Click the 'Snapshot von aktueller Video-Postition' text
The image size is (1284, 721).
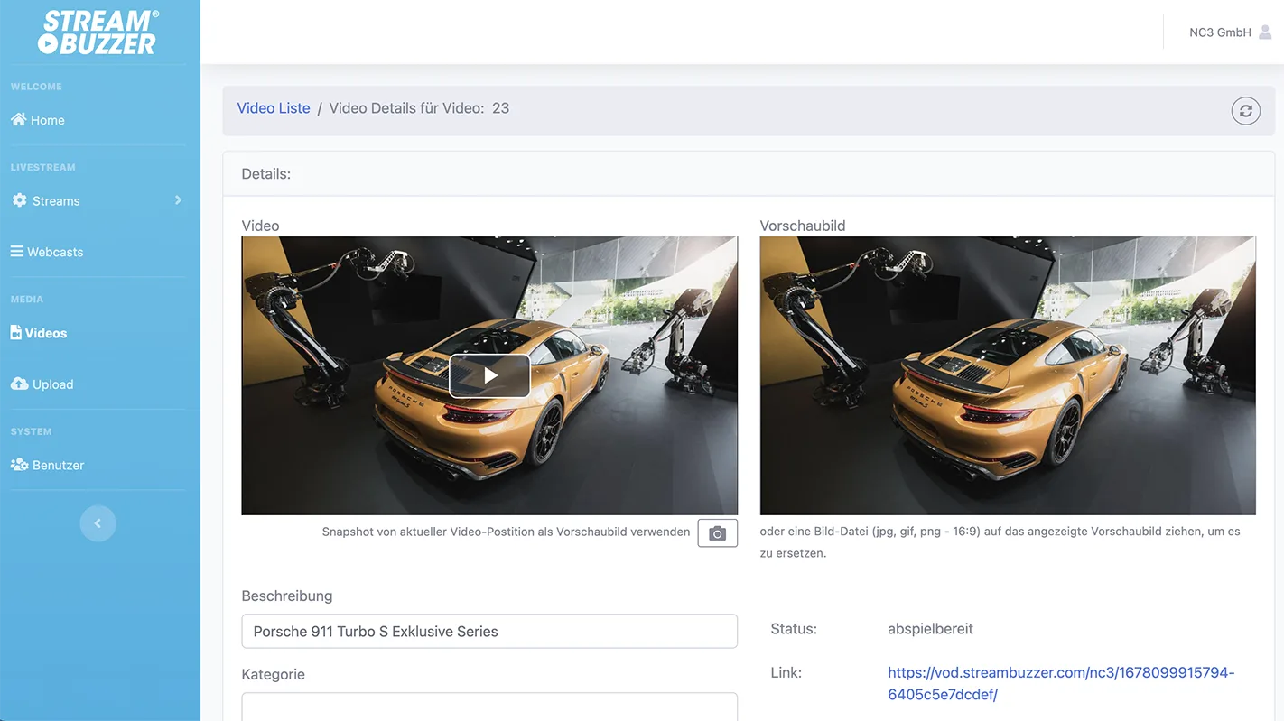(506, 532)
